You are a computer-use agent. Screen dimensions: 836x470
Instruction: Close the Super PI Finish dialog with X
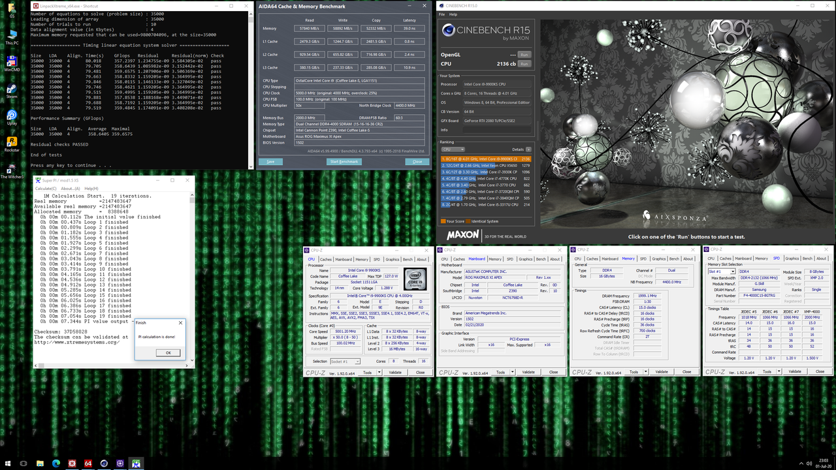[x=181, y=322]
